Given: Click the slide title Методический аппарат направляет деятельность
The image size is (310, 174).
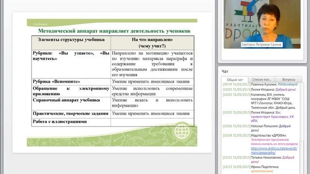Looking at the screenshot, I should (x=114, y=31).
